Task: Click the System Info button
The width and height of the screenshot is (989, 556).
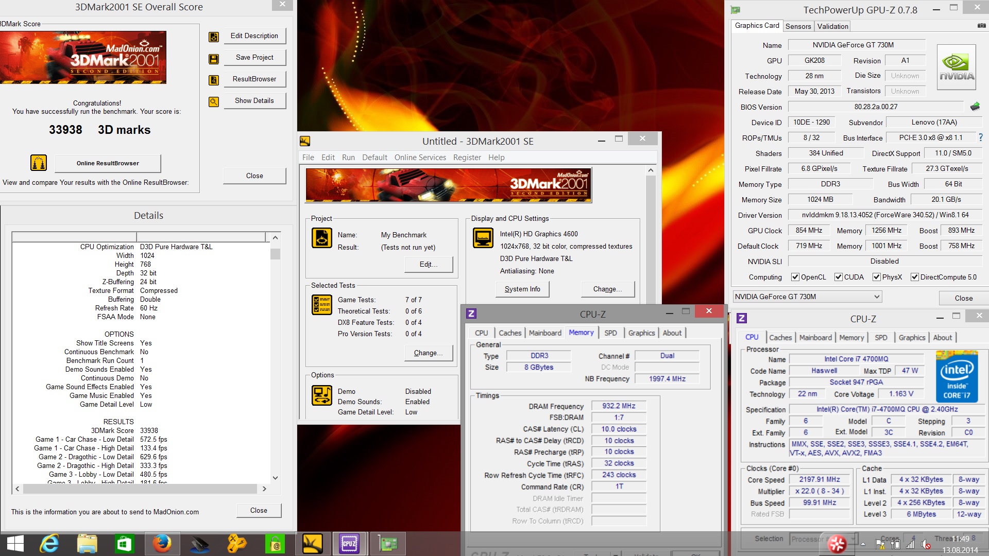Action: click(522, 289)
